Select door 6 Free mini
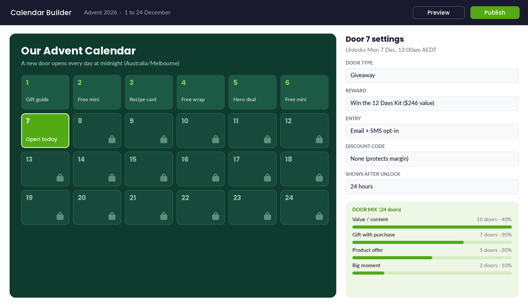 304,92
